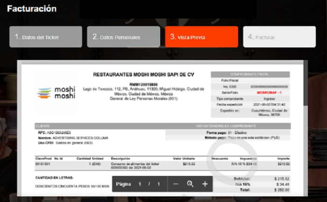Click the Fecha expedición date value
This screenshot has height=202, width=327.
(269, 105)
